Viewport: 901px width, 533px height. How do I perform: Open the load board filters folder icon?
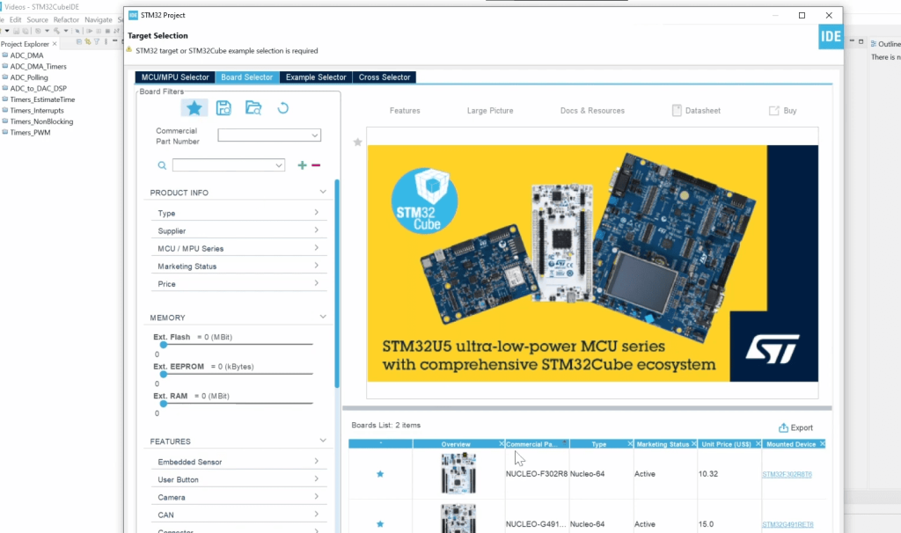tap(253, 107)
